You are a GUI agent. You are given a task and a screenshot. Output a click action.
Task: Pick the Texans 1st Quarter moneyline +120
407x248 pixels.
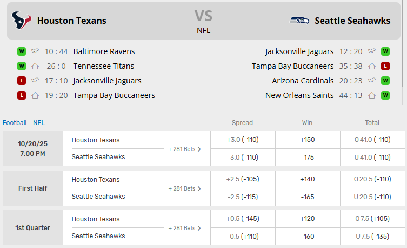(308, 219)
